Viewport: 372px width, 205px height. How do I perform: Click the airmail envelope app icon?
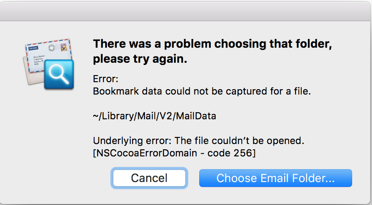point(49,64)
